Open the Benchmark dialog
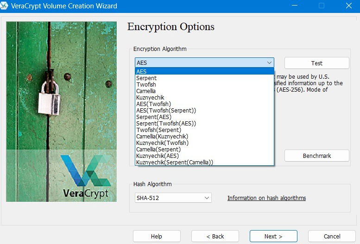360x244 pixels. 317,156
